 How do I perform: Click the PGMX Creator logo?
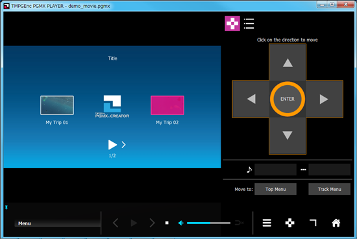112,107
